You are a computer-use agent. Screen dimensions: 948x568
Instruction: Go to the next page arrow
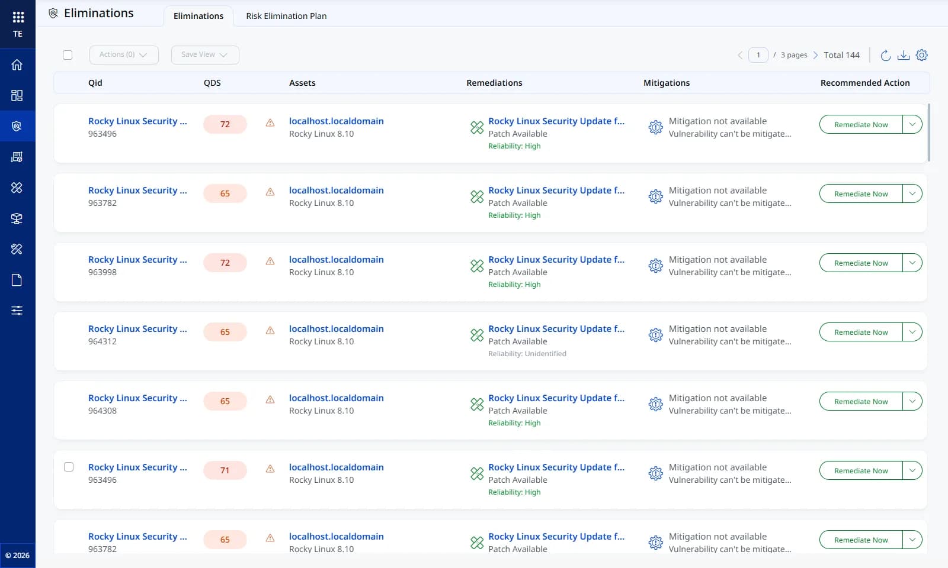click(x=815, y=55)
